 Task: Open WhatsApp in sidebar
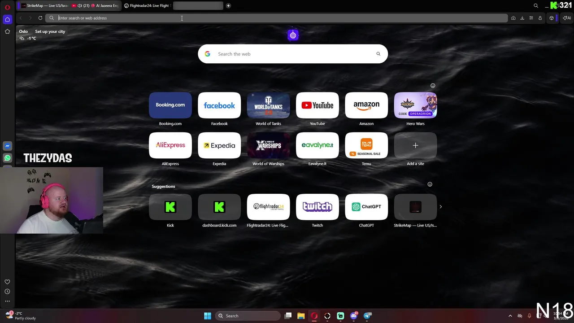click(x=7, y=158)
